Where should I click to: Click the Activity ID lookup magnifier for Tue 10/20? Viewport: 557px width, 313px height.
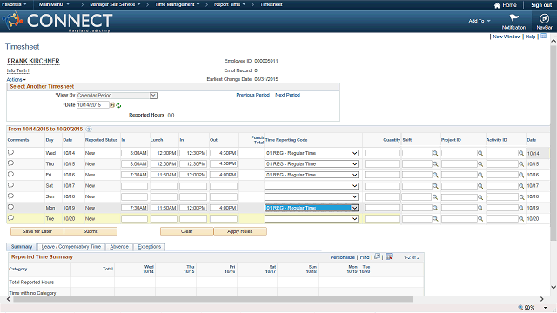click(x=520, y=219)
